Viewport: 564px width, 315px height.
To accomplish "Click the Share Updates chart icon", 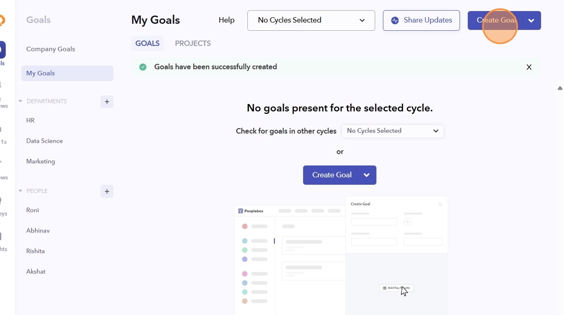I will [x=395, y=21].
